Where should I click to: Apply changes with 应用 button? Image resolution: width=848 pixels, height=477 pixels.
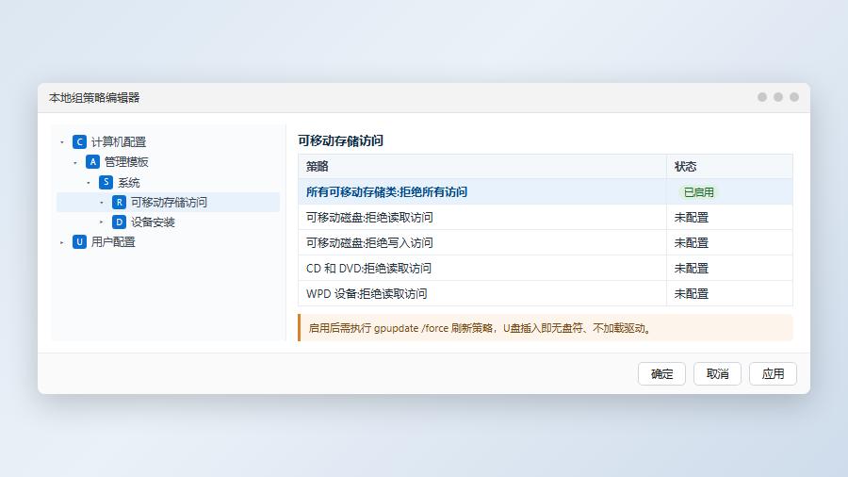click(x=773, y=373)
